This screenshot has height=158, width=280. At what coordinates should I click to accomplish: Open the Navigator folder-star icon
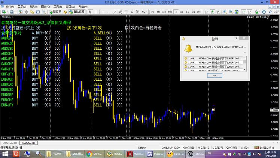(32, 12)
